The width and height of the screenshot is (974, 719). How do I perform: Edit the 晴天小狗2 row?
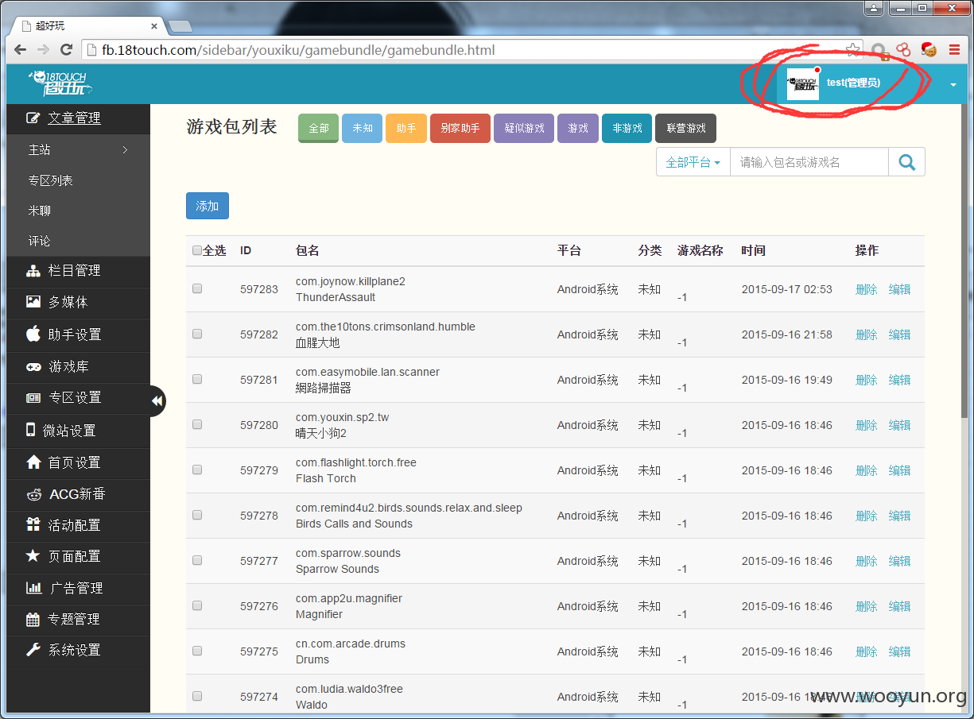(899, 425)
